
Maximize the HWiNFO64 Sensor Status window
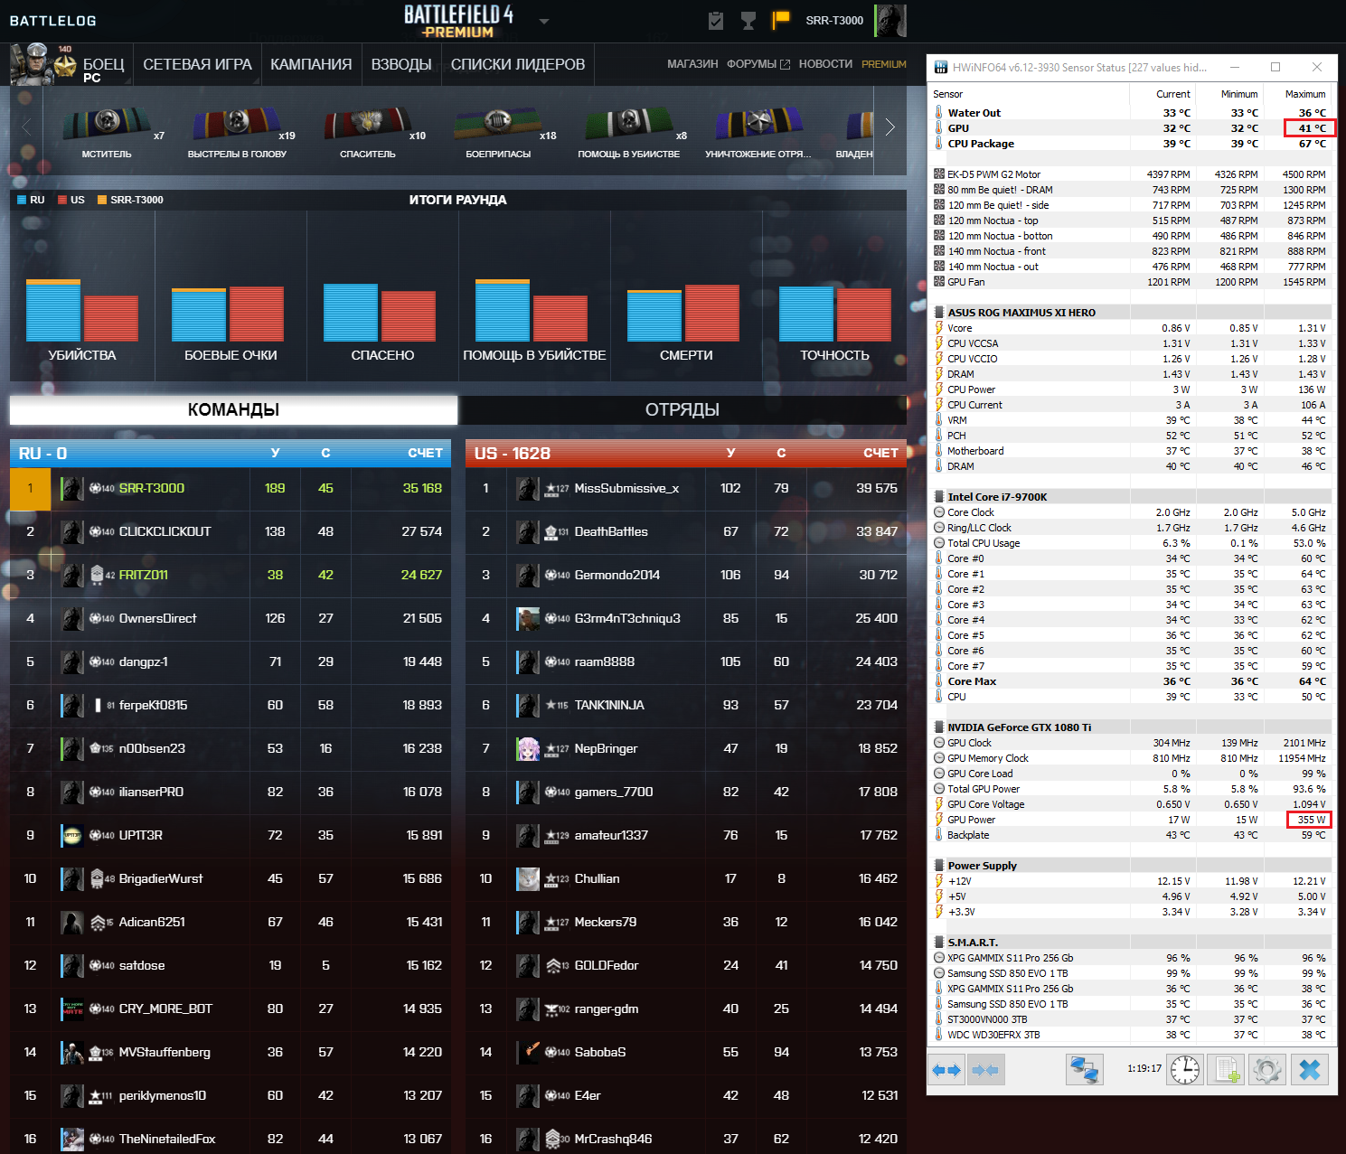(x=1275, y=67)
